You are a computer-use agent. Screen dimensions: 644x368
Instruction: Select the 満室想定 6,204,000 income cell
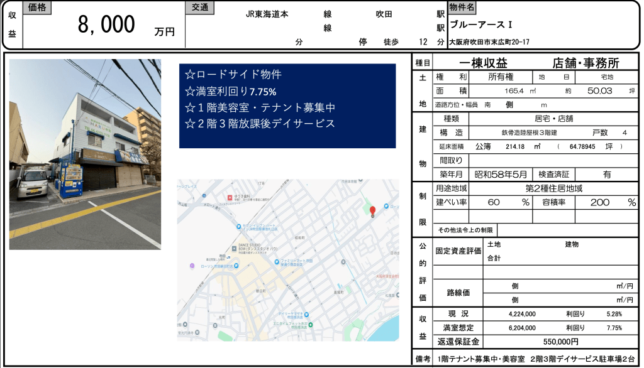(521, 328)
